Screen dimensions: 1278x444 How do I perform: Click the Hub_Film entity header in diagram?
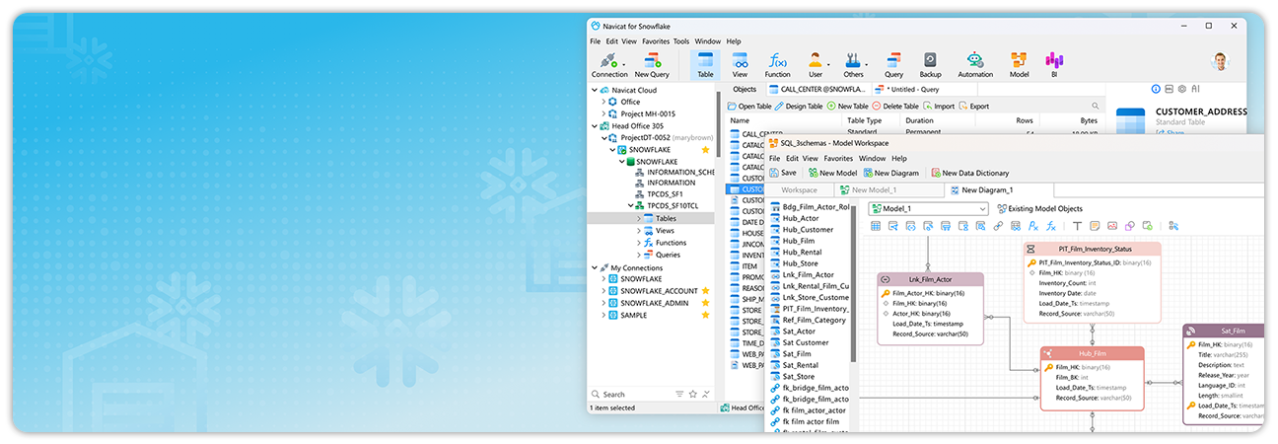tap(1092, 353)
